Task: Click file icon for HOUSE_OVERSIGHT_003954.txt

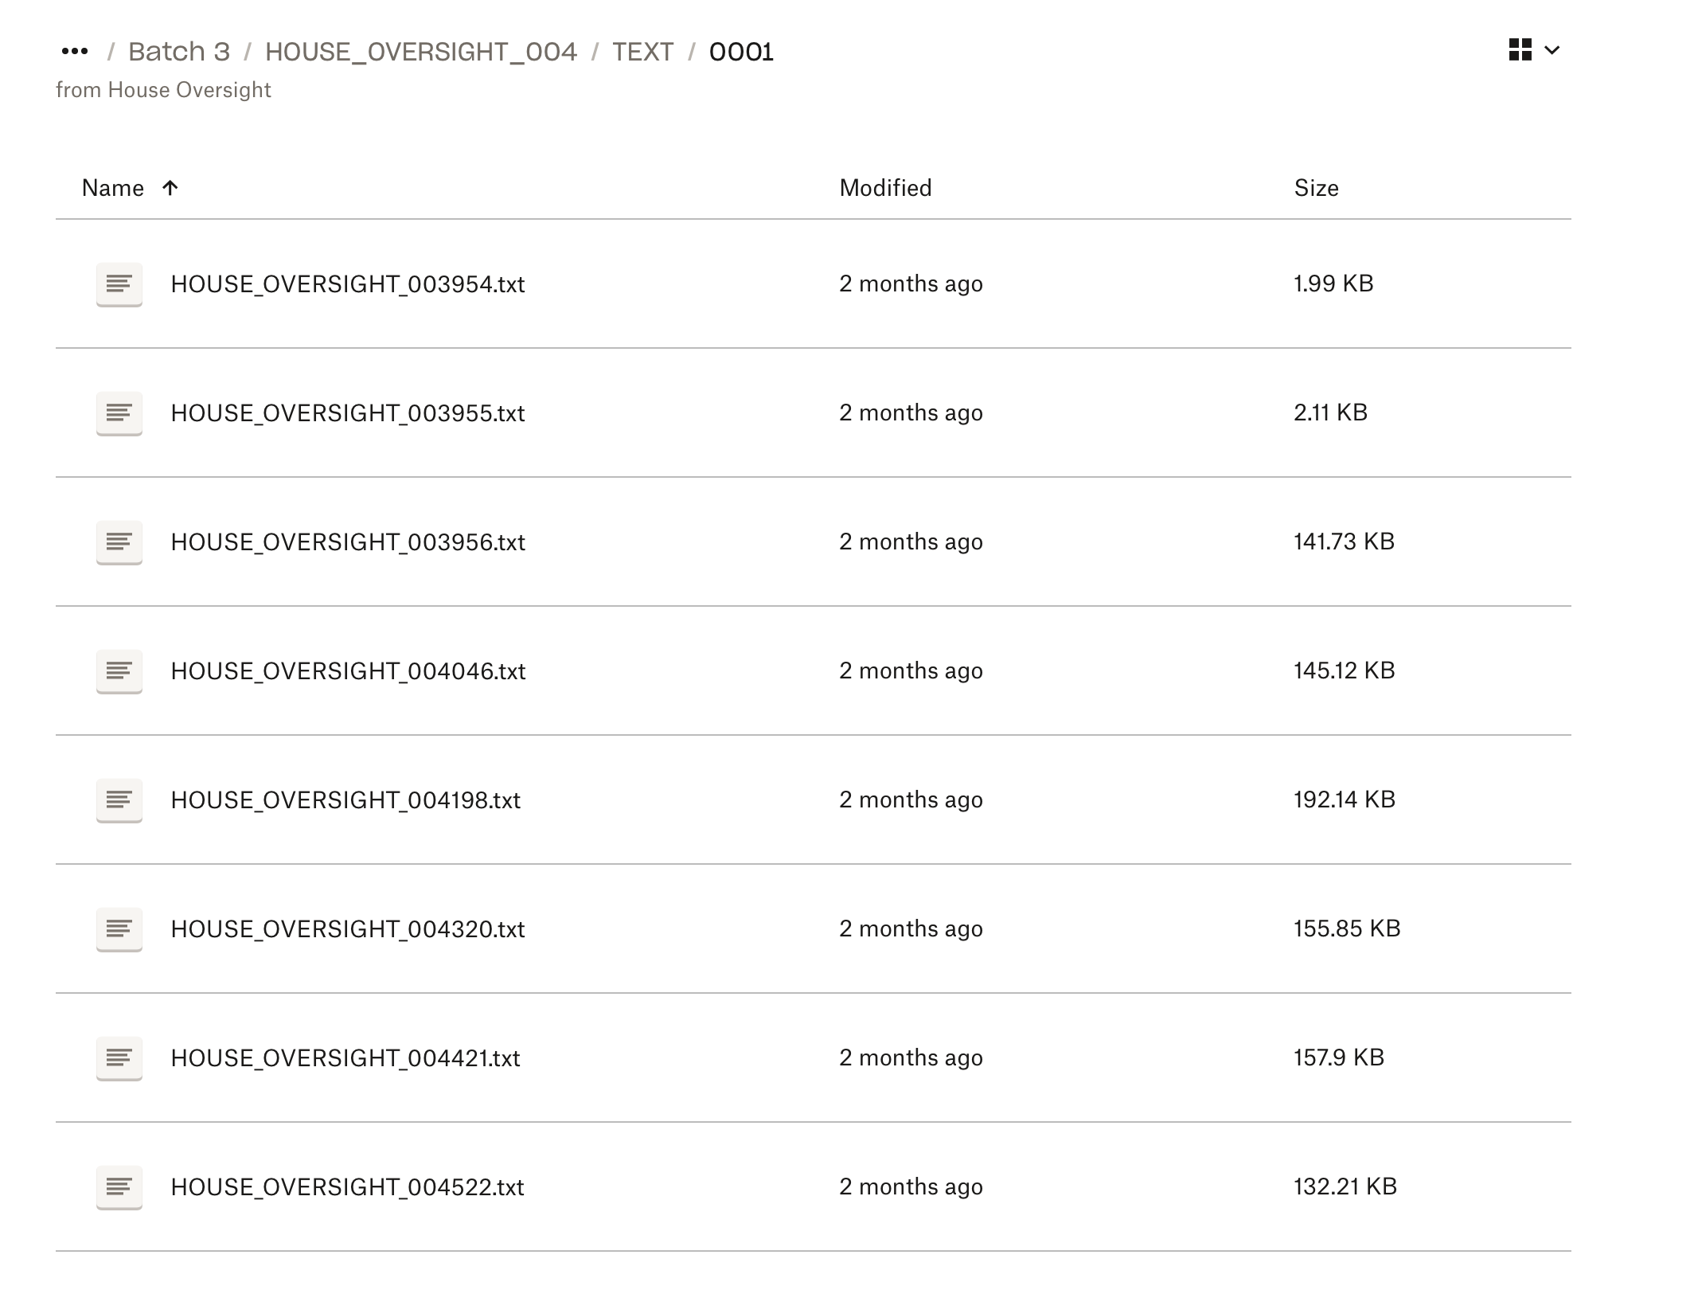Action: pyautogui.click(x=119, y=284)
